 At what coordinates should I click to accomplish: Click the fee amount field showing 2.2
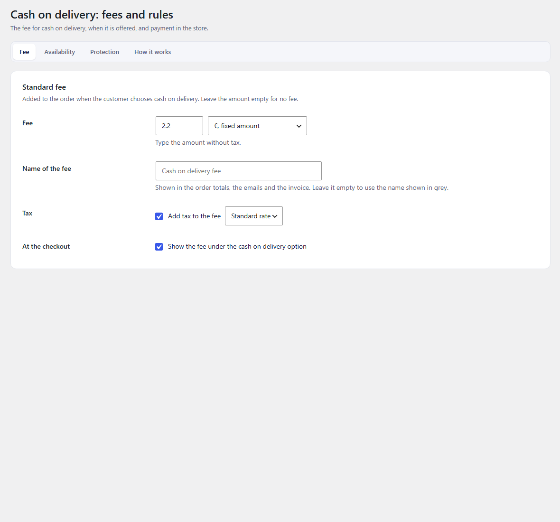point(179,126)
